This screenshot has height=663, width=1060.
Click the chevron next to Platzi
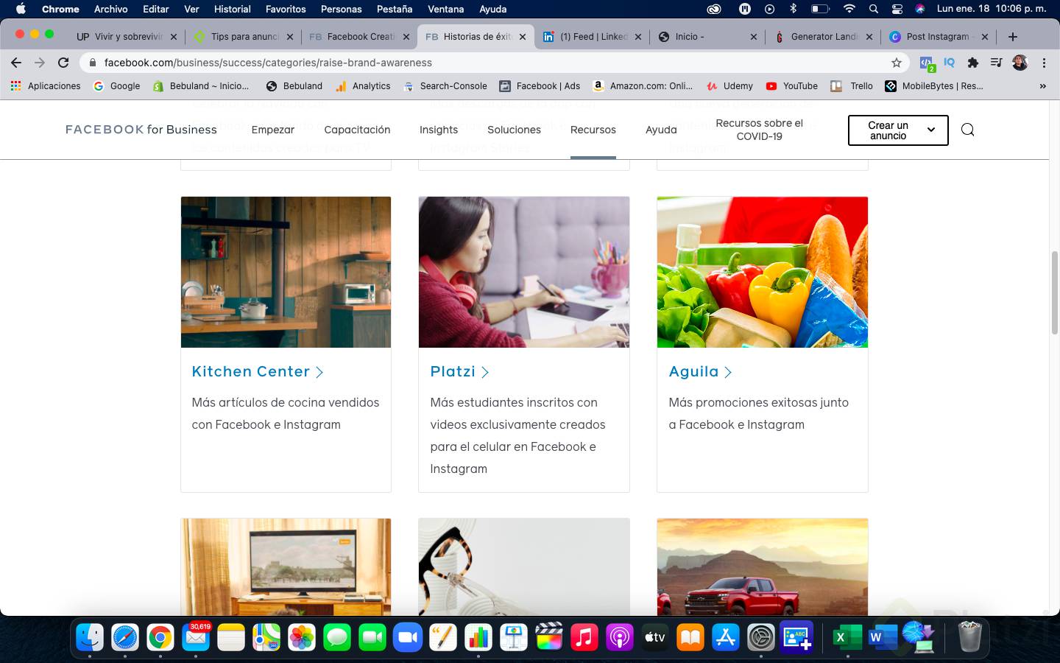pyautogui.click(x=485, y=373)
